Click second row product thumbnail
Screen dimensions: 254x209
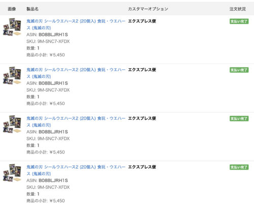pyautogui.click(x=12, y=76)
